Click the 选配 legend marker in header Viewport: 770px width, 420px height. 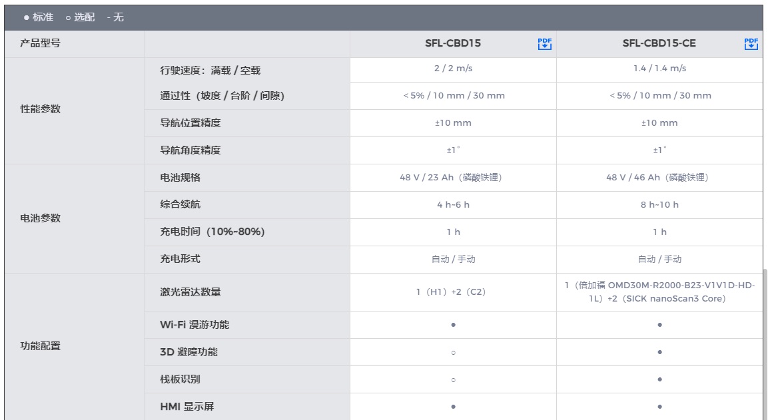click(x=68, y=17)
